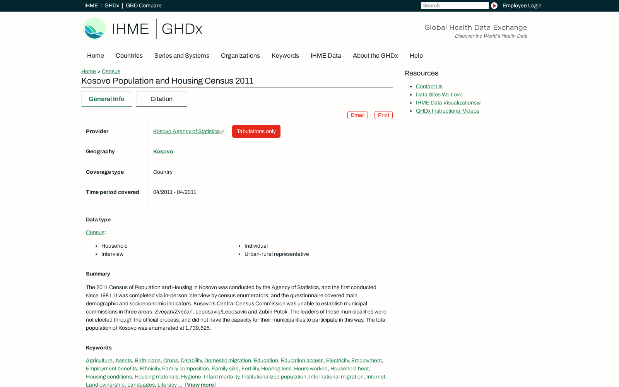The image size is (619, 387).
Task: Open the Disability keyword
Action: 191,361
